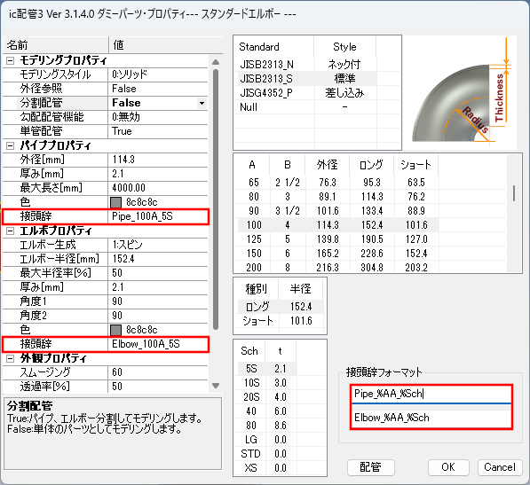Click the 名前 column header
The image size is (530, 485).
pos(56,45)
